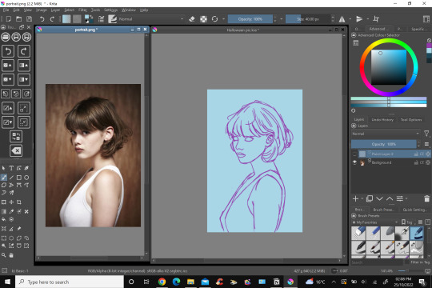Screen dimensions: 432x288
Task: Select the Pan hand tool
Action: coord(11,255)
